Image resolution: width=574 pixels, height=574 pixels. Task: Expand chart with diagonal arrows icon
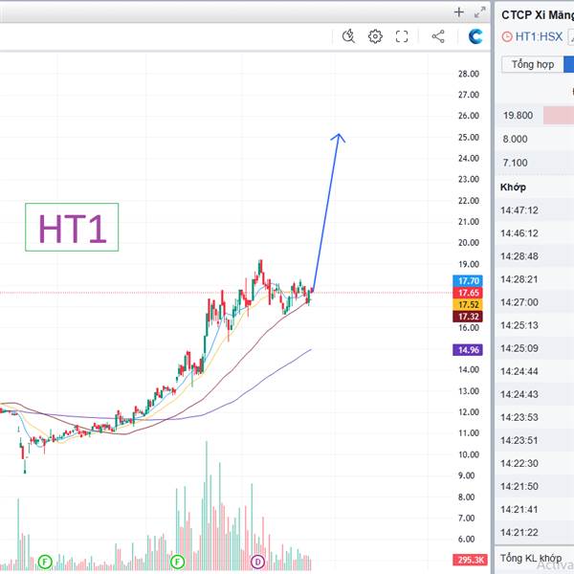click(479, 12)
